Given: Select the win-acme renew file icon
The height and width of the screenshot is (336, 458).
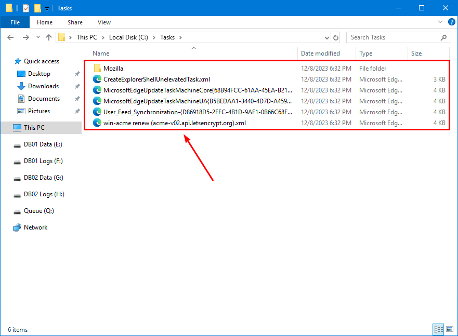Looking at the screenshot, I should click(x=97, y=123).
